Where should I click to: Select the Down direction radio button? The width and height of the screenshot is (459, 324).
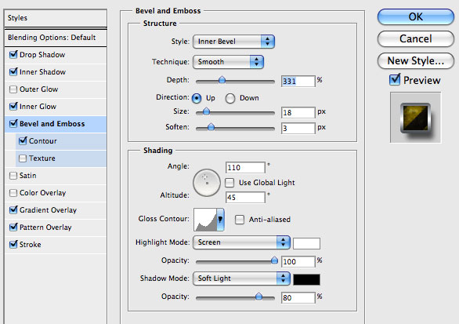(230, 98)
